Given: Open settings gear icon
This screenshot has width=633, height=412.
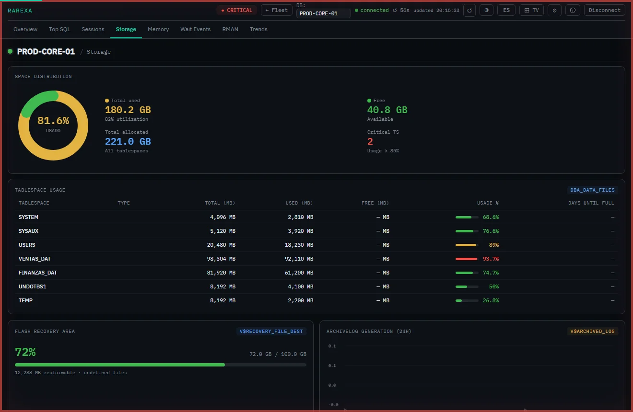Looking at the screenshot, I should (x=554, y=10).
